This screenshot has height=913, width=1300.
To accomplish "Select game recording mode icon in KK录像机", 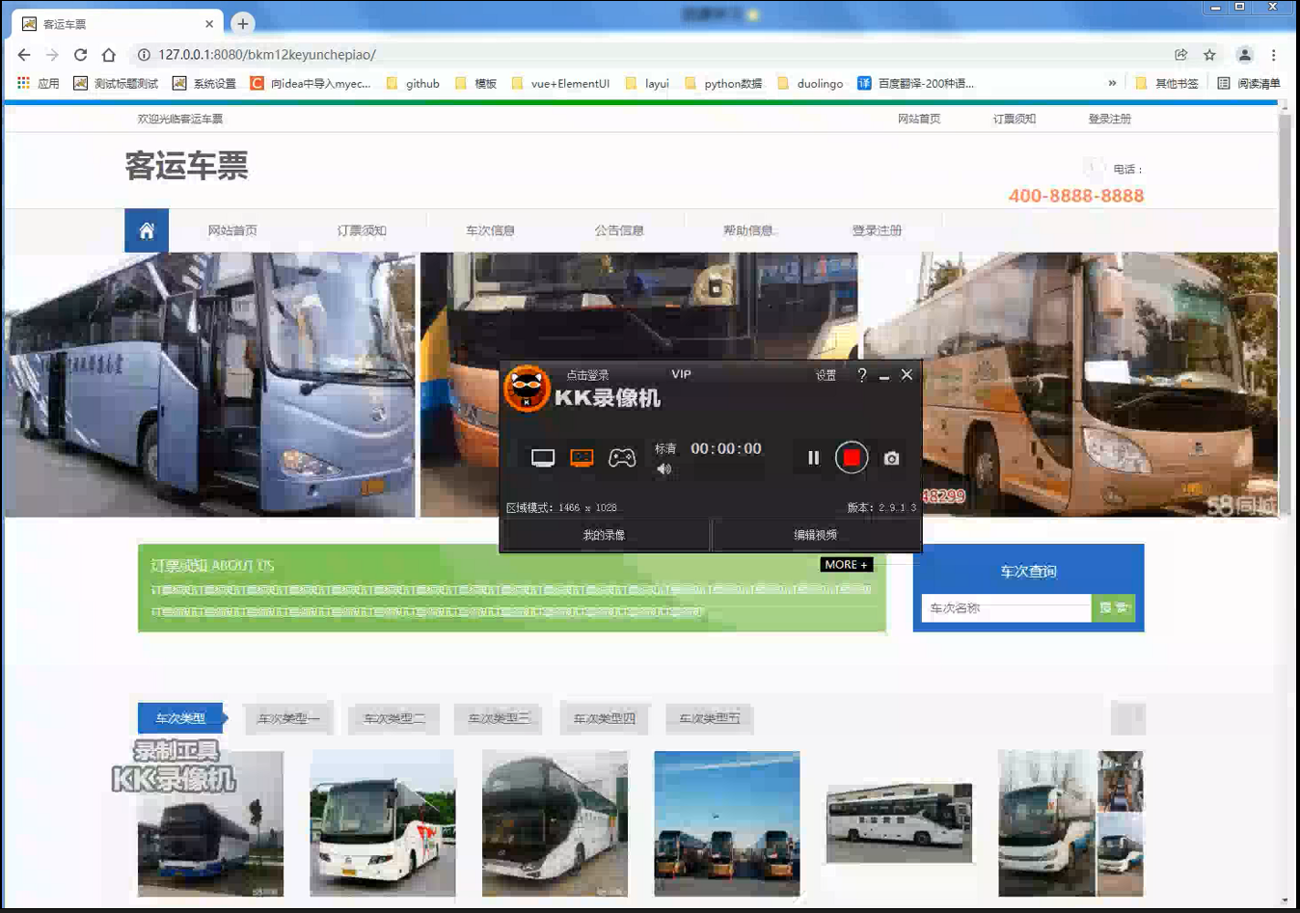I will pyautogui.click(x=622, y=458).
